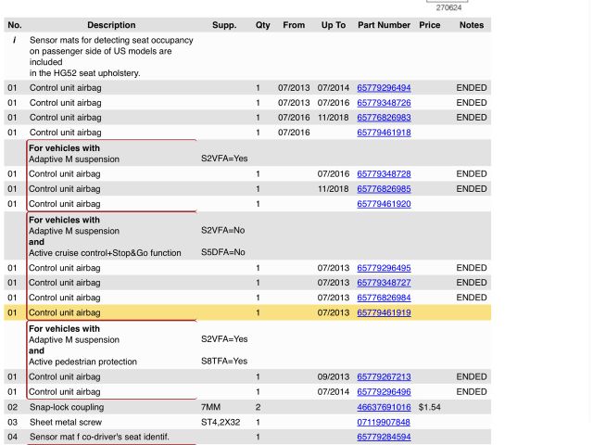Open Snap-lock coupling part 46637691016
593x445 pixels.
(384, 407)
